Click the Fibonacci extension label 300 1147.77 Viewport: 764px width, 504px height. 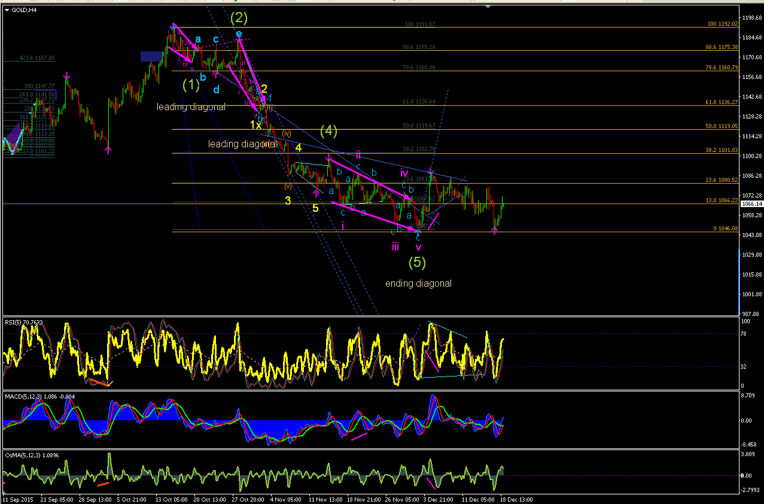pos(39,86)
